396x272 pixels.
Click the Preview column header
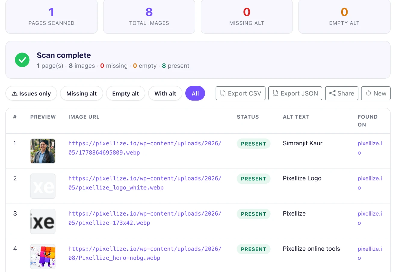43,117
